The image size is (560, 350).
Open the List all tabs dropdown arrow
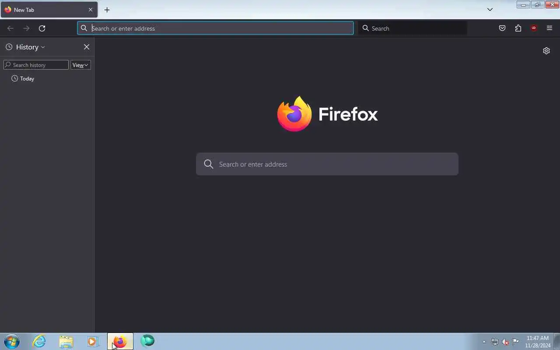[490, 10]
